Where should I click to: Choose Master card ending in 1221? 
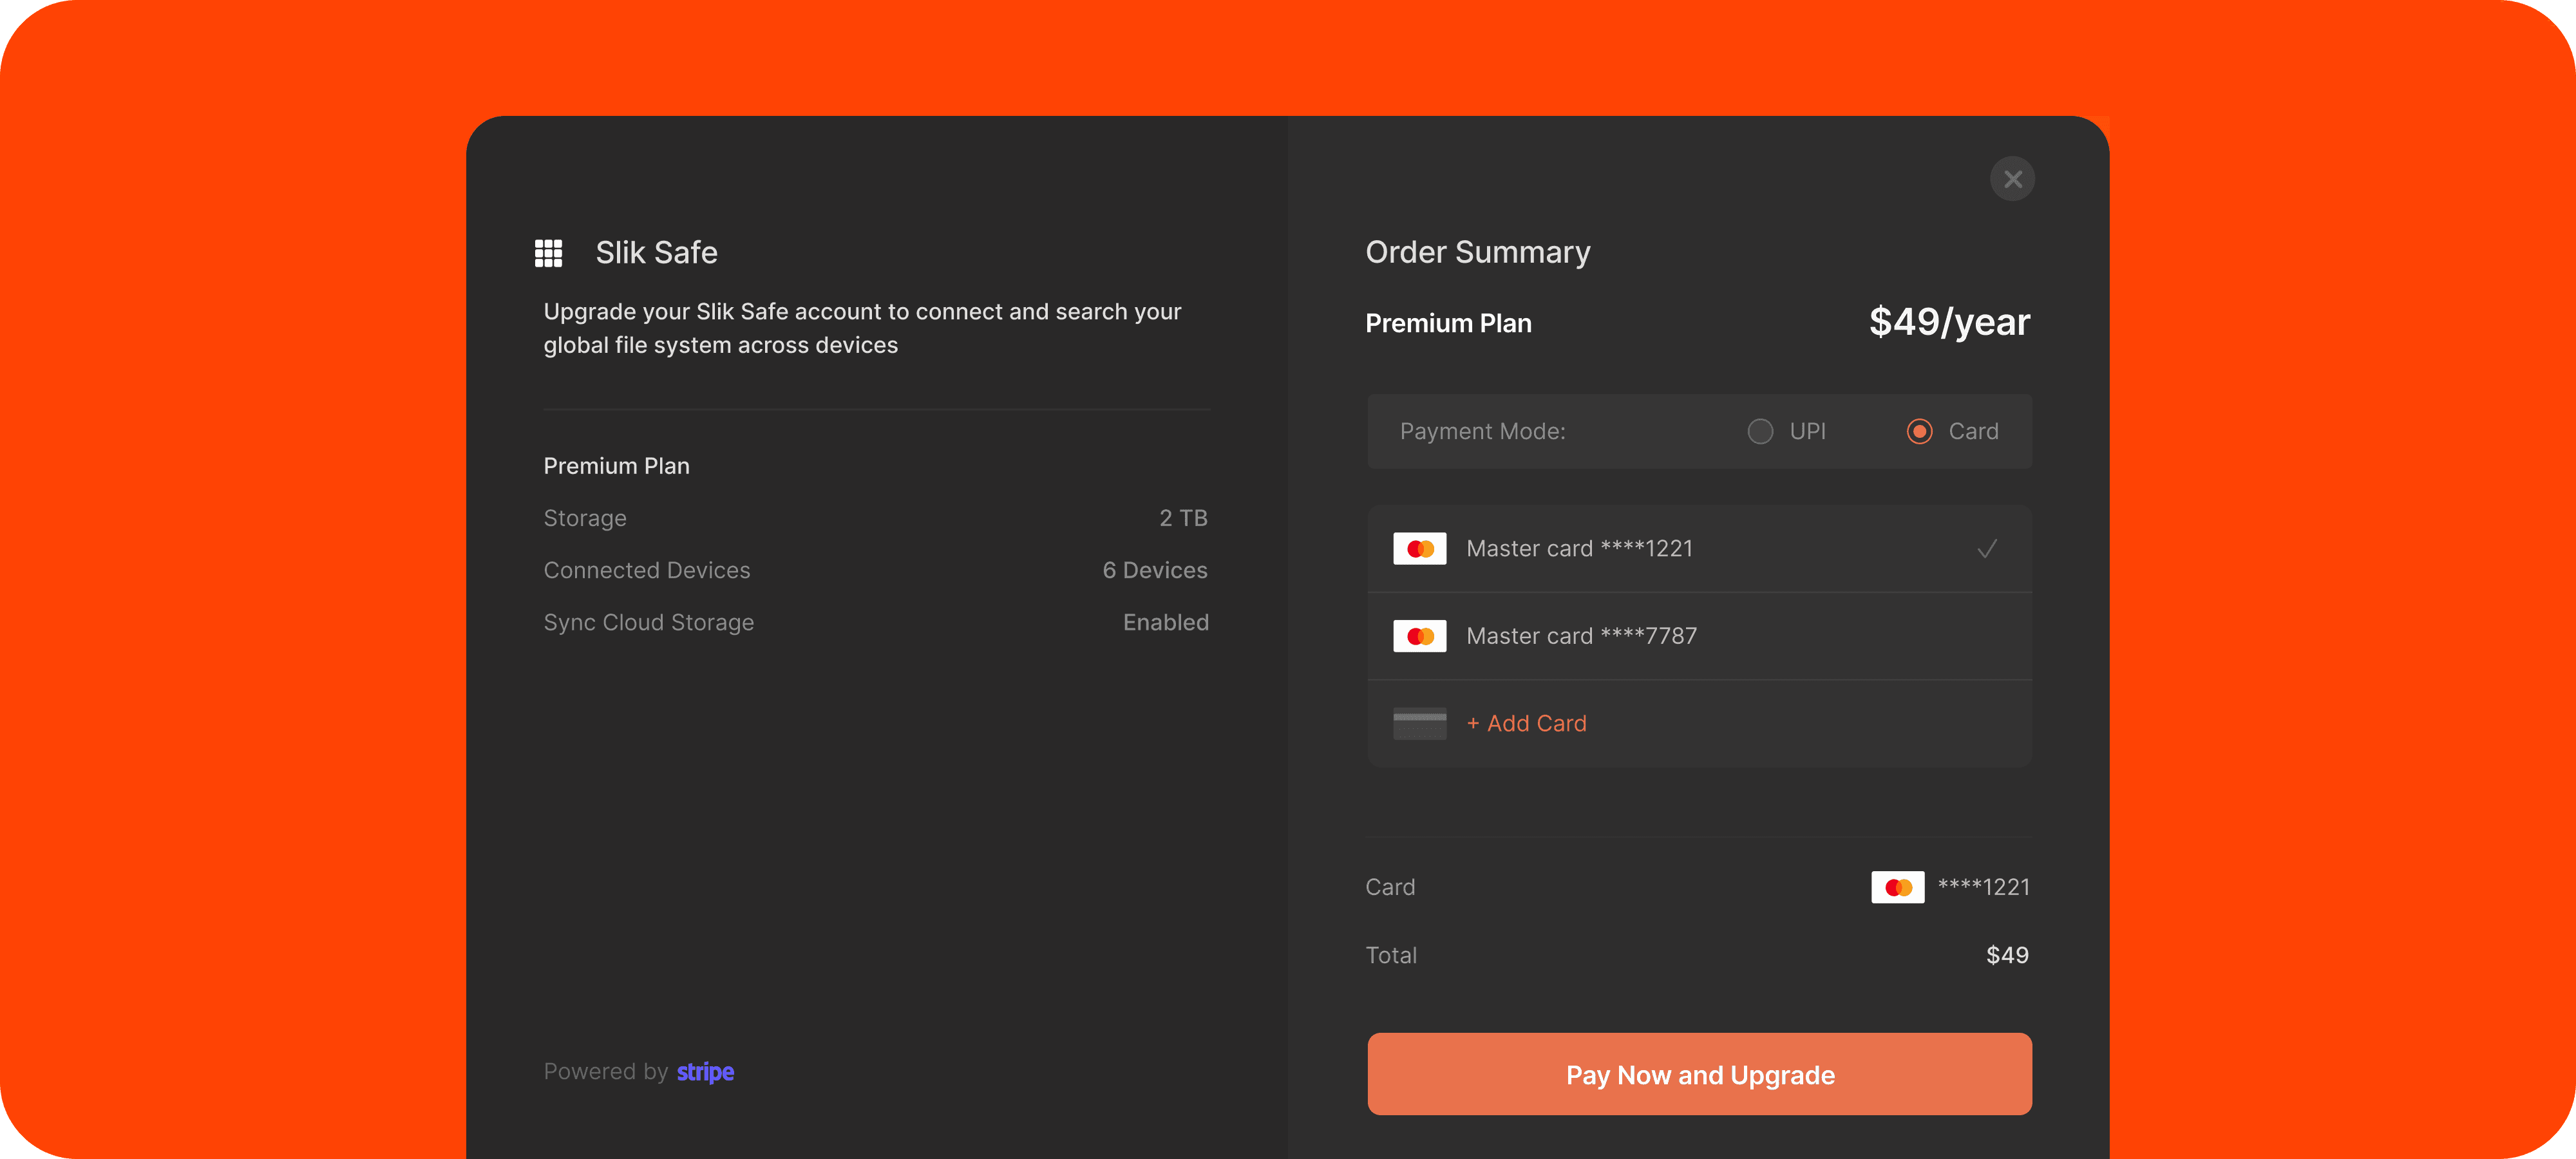point(1699,549)
